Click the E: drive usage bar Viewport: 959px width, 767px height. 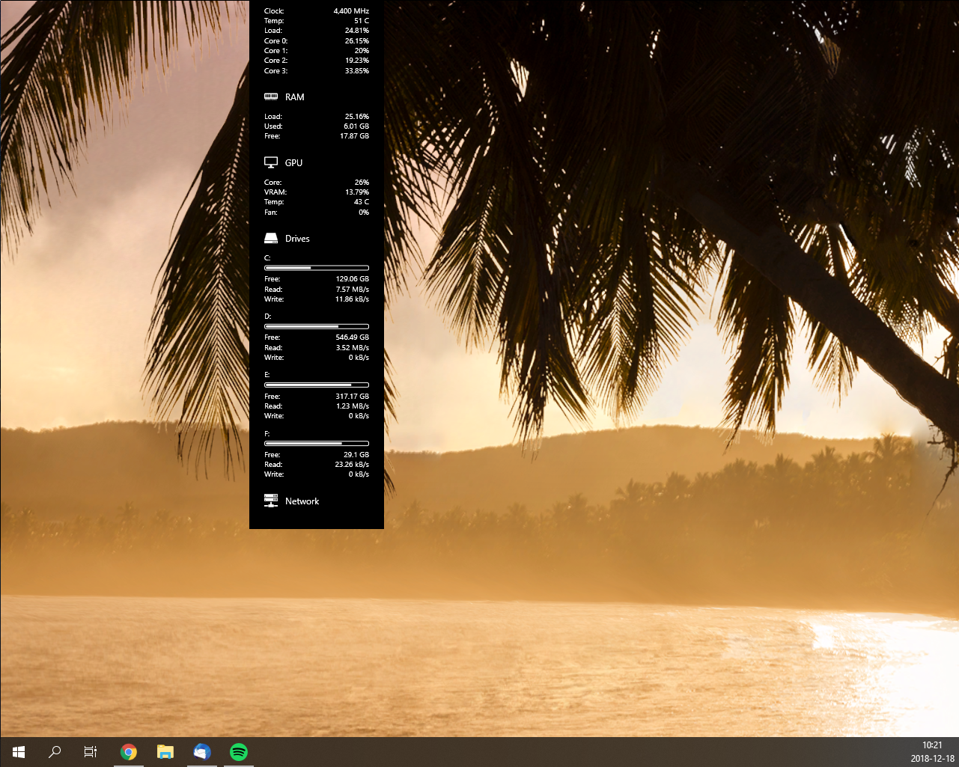click(x=316, y=385)
